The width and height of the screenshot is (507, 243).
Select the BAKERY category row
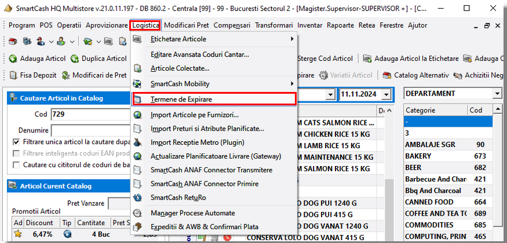coord(448,156)
